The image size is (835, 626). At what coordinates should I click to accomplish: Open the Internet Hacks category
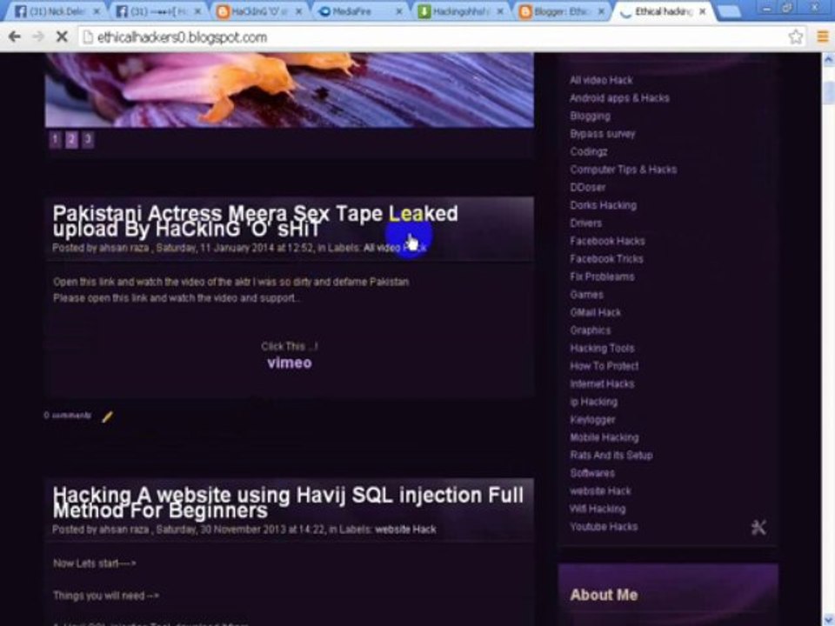point(602,383)
